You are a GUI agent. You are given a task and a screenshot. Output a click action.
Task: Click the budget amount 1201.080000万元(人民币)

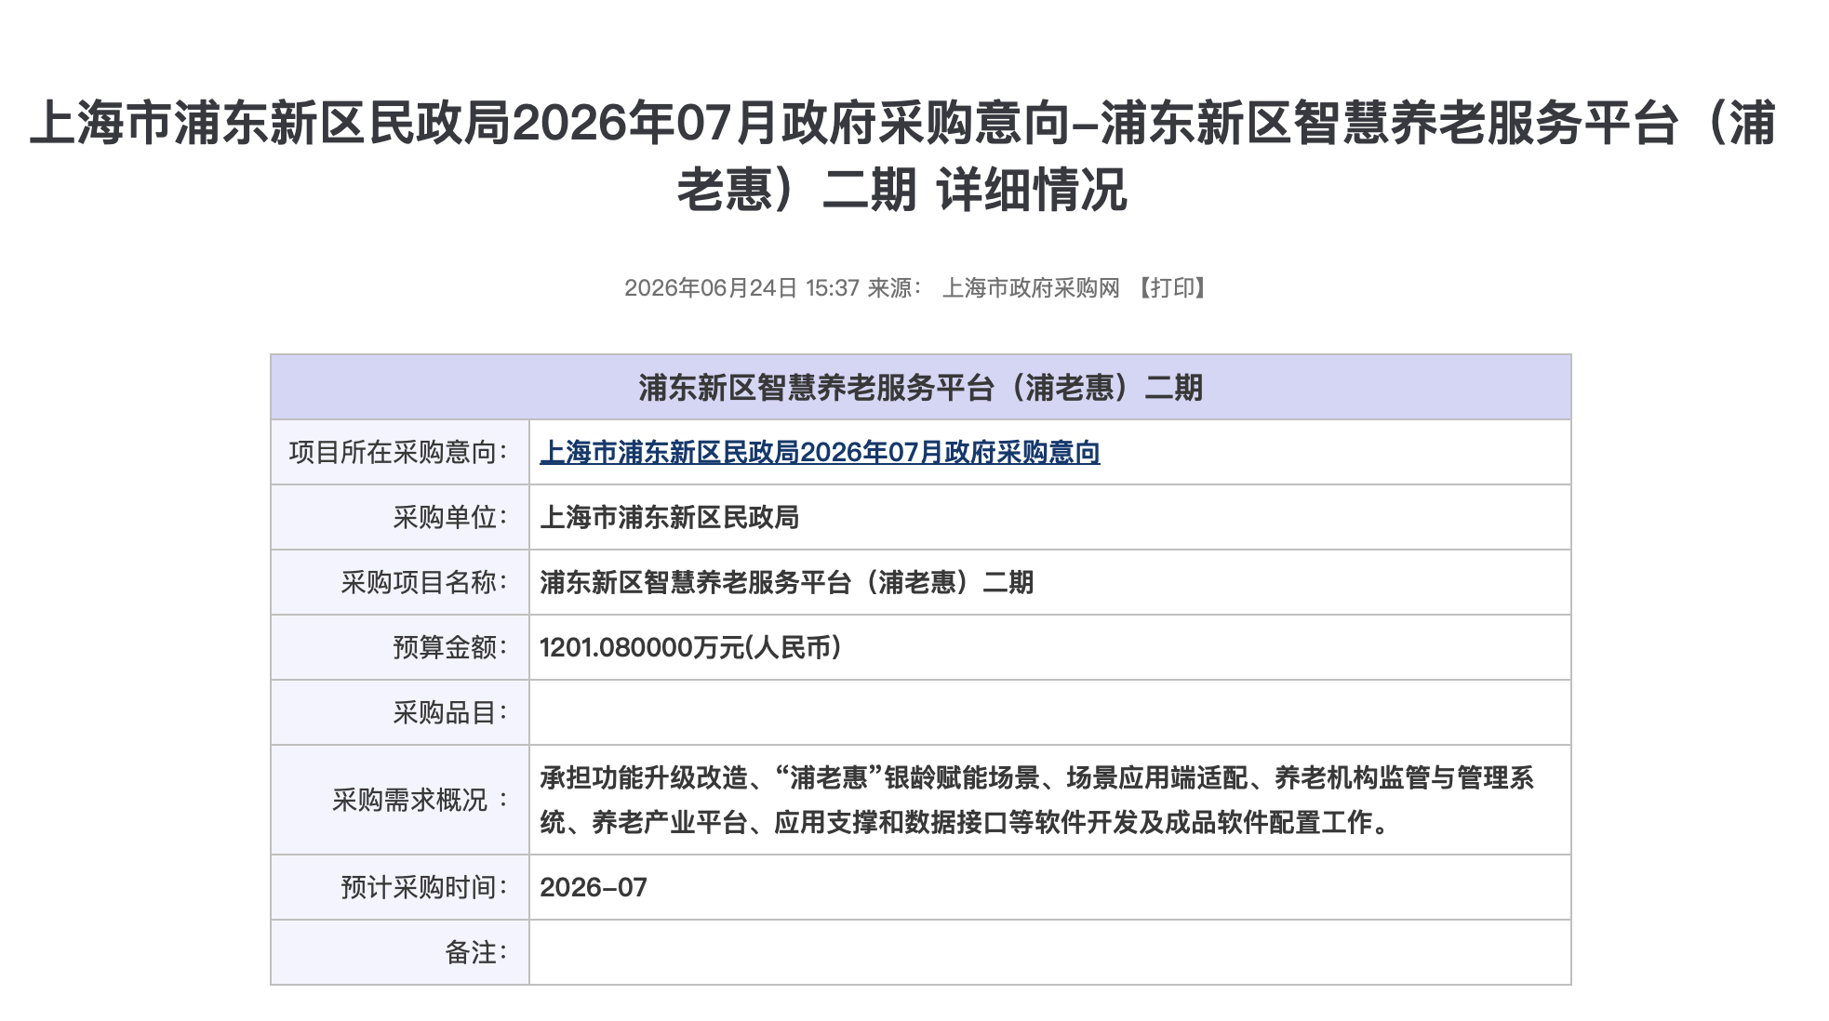690,647
